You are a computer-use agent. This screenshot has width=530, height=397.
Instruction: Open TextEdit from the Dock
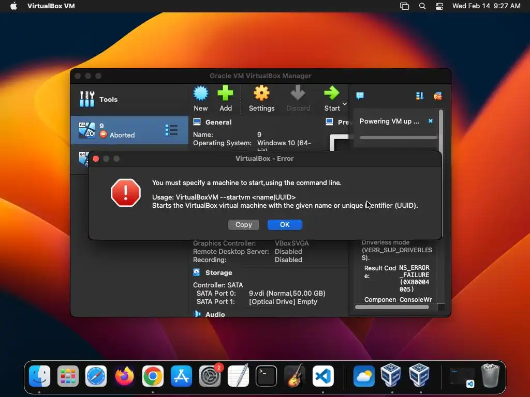pos(238,376)
